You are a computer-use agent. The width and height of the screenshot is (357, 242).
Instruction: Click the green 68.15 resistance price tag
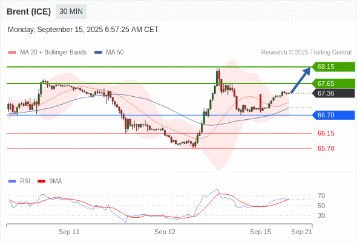[333, 67]
